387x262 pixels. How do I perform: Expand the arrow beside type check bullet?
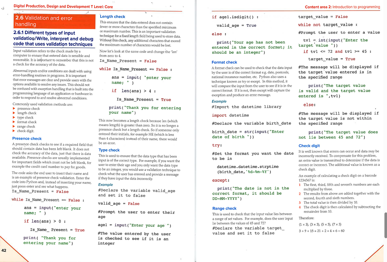(x=14, y=118)
